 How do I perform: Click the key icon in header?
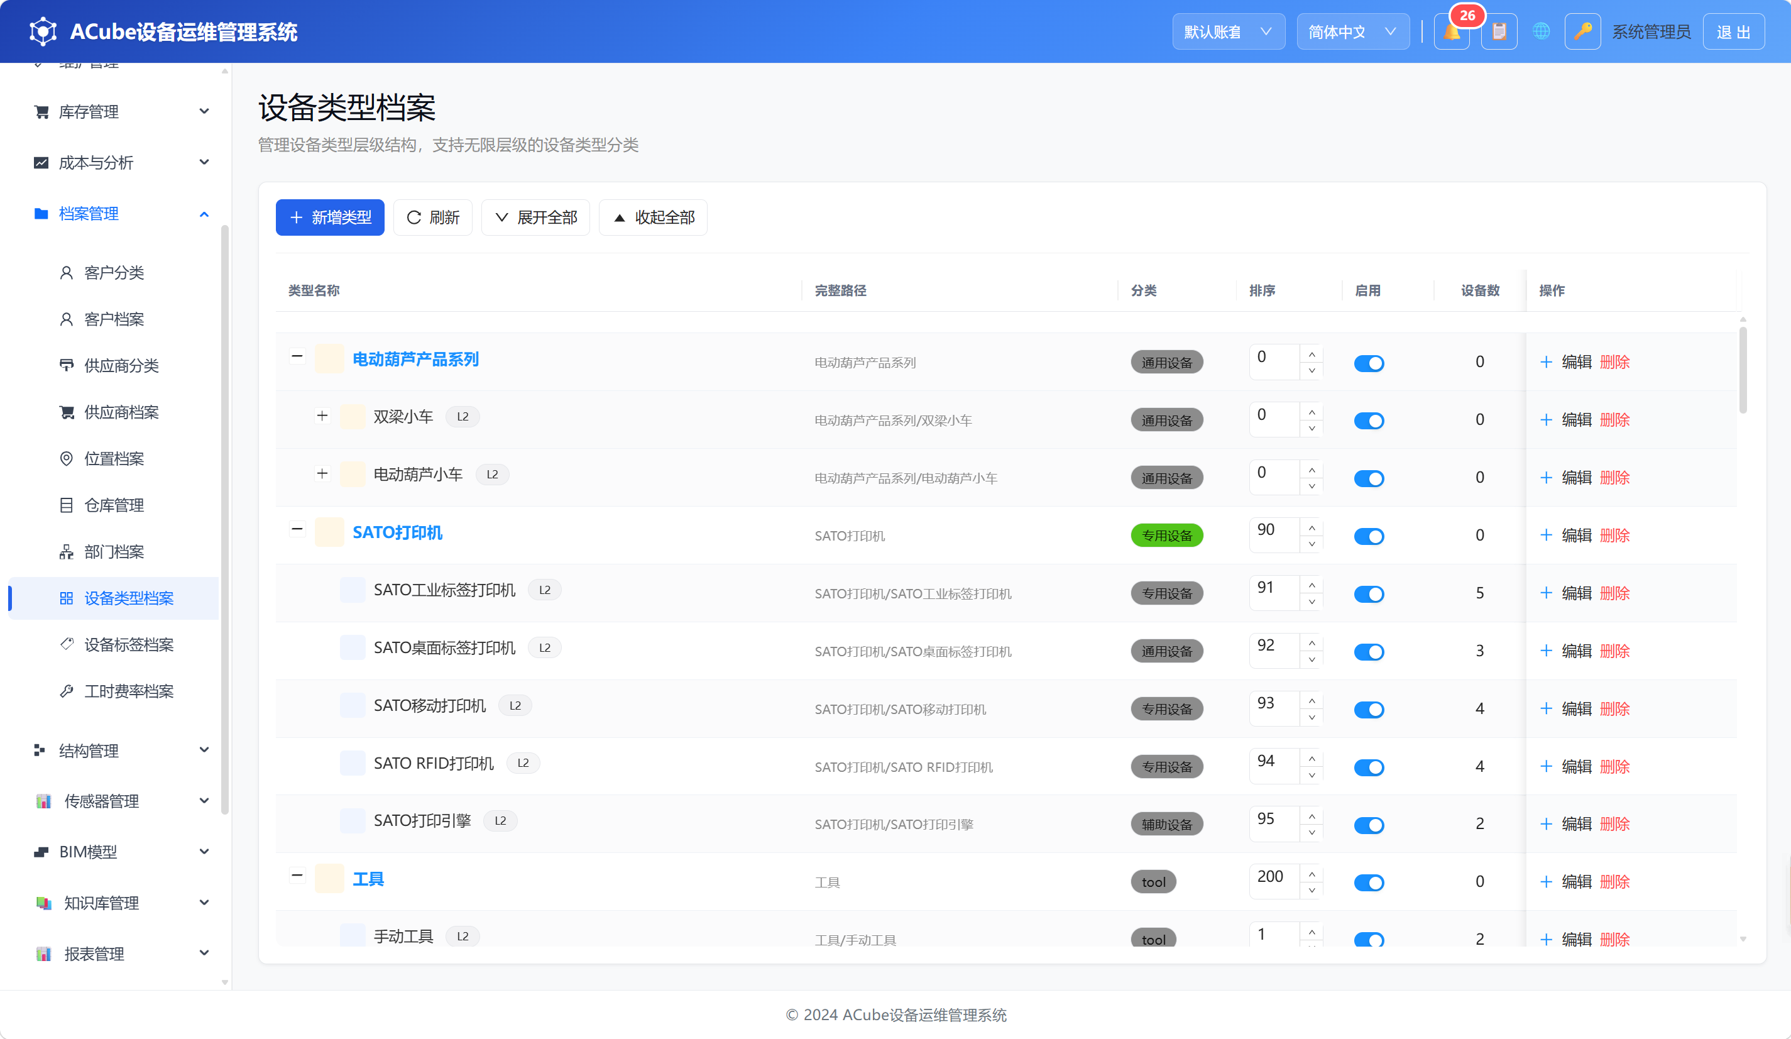1582,32
